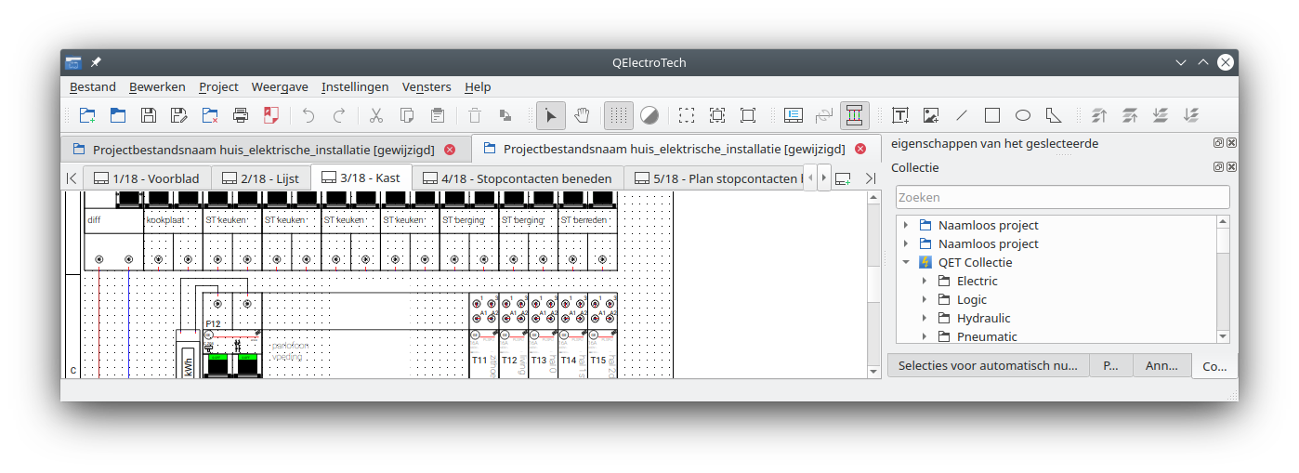Switch to the 4/18 - Stopcontacten beneden tab
This screenshot has height=473, width=1299.
518,178
